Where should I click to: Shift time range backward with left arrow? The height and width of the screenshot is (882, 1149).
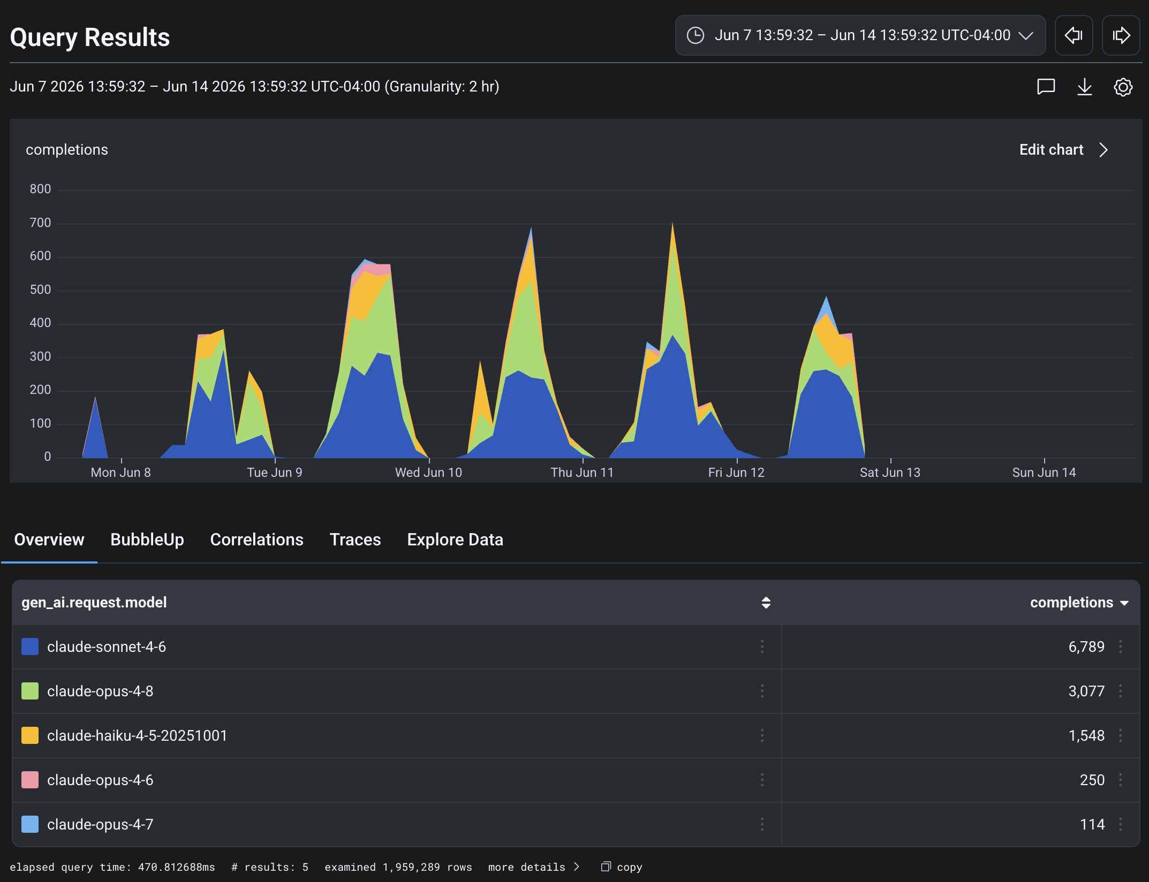[1074, 35]
